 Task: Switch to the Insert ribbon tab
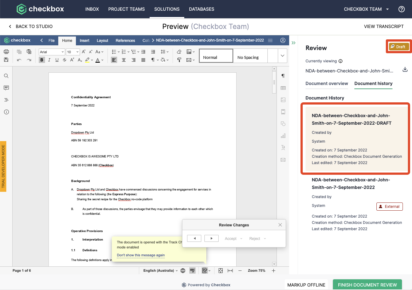84,40
